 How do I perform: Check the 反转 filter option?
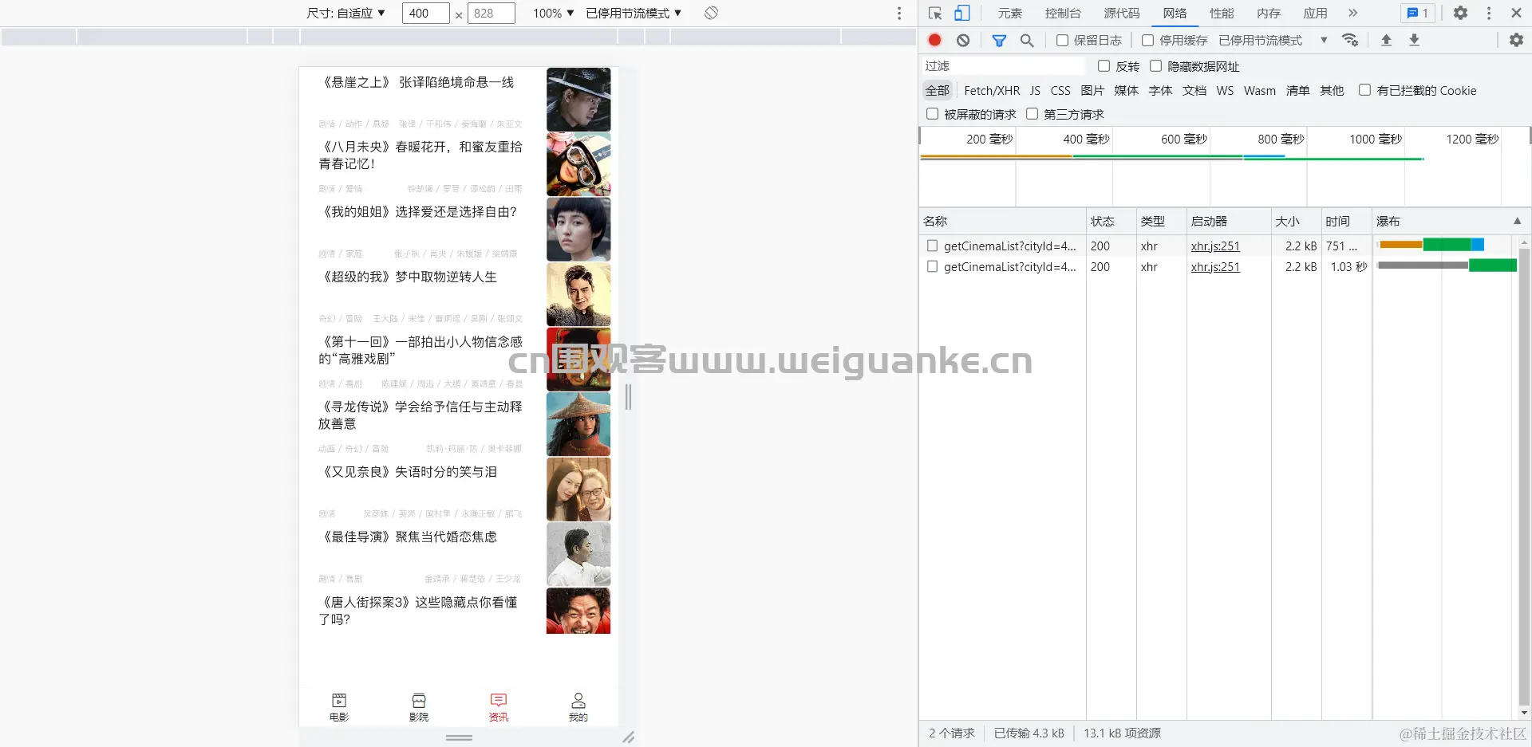pos(1104,66)
